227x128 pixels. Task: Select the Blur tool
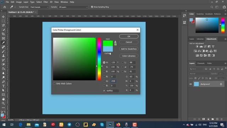coord(3,73)
